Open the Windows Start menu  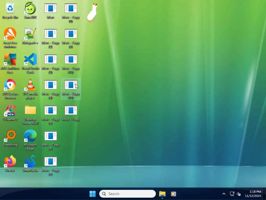coord(93,194)
